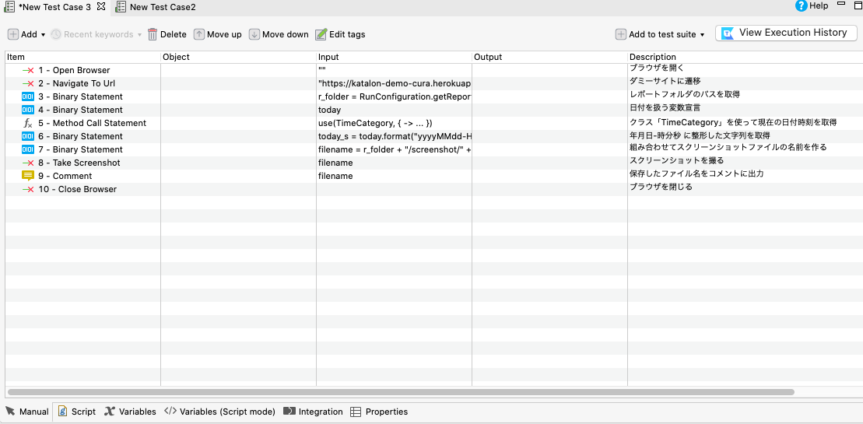Click the Add plus icon in toolbar

[x=13, y=34]
